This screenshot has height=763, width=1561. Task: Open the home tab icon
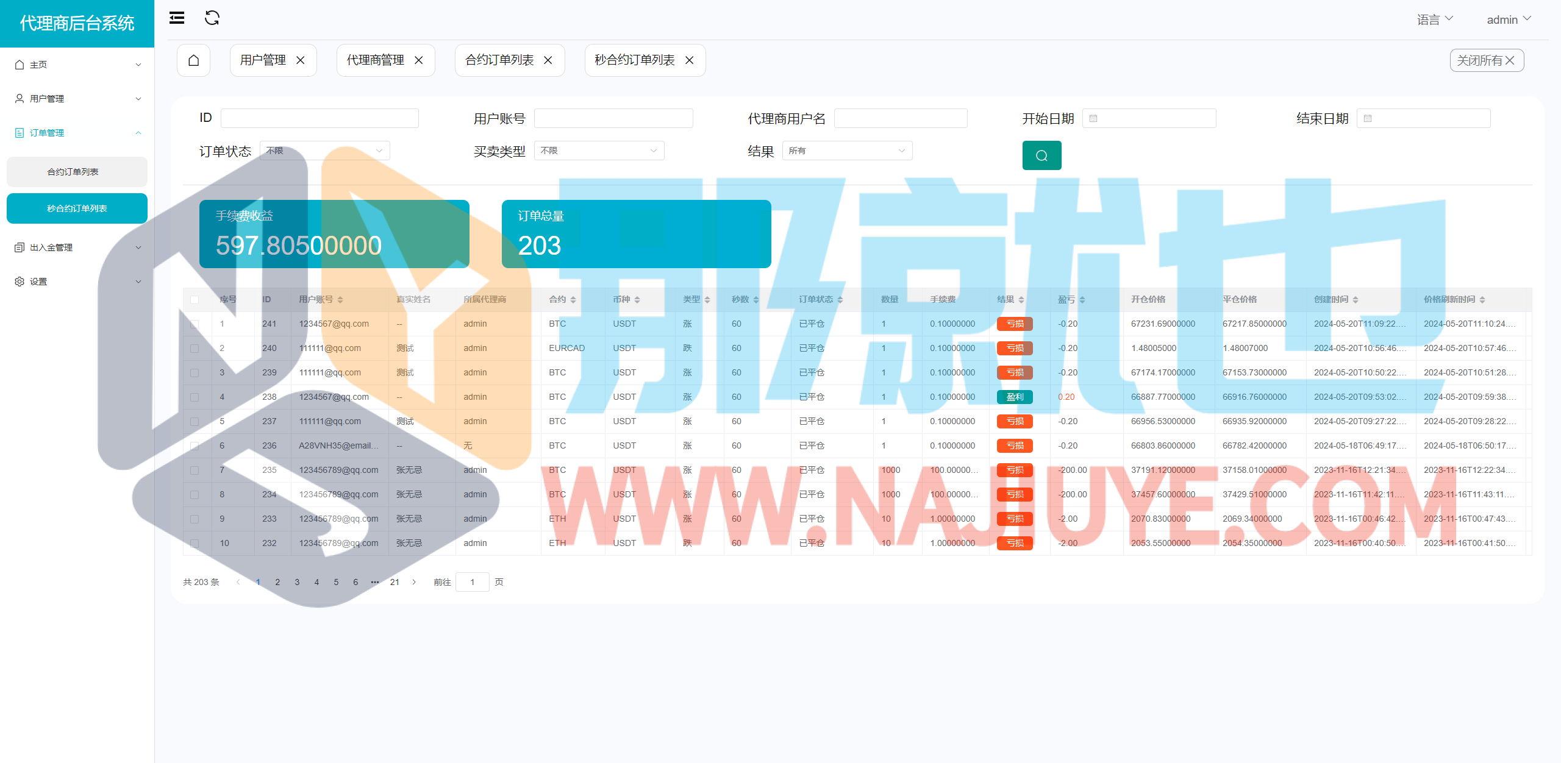tap(194, 60)
